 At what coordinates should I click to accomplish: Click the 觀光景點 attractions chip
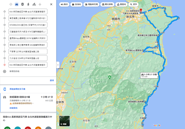click(x=107, y=4)
